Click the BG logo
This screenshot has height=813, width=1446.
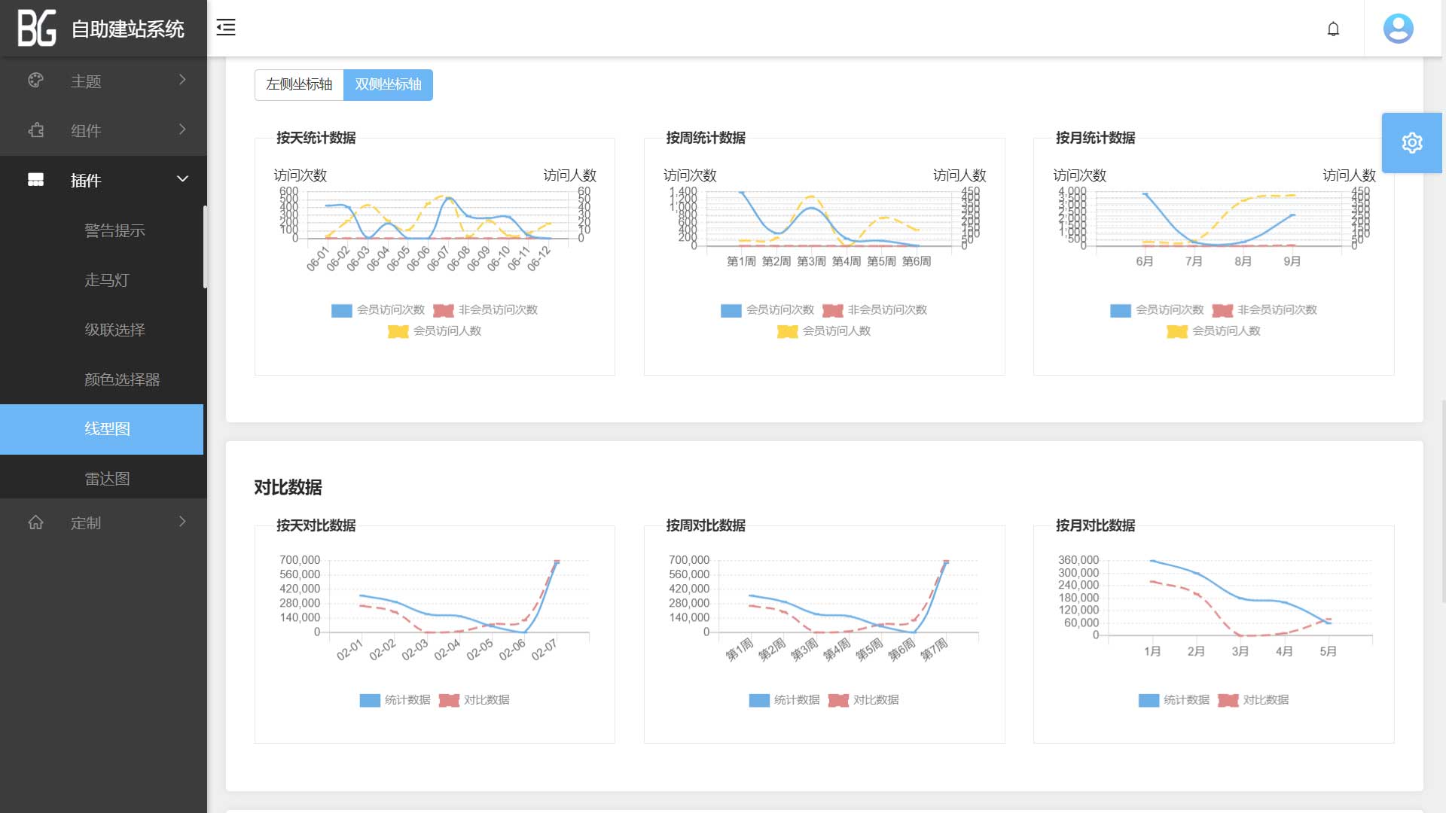tap(37, 29)
